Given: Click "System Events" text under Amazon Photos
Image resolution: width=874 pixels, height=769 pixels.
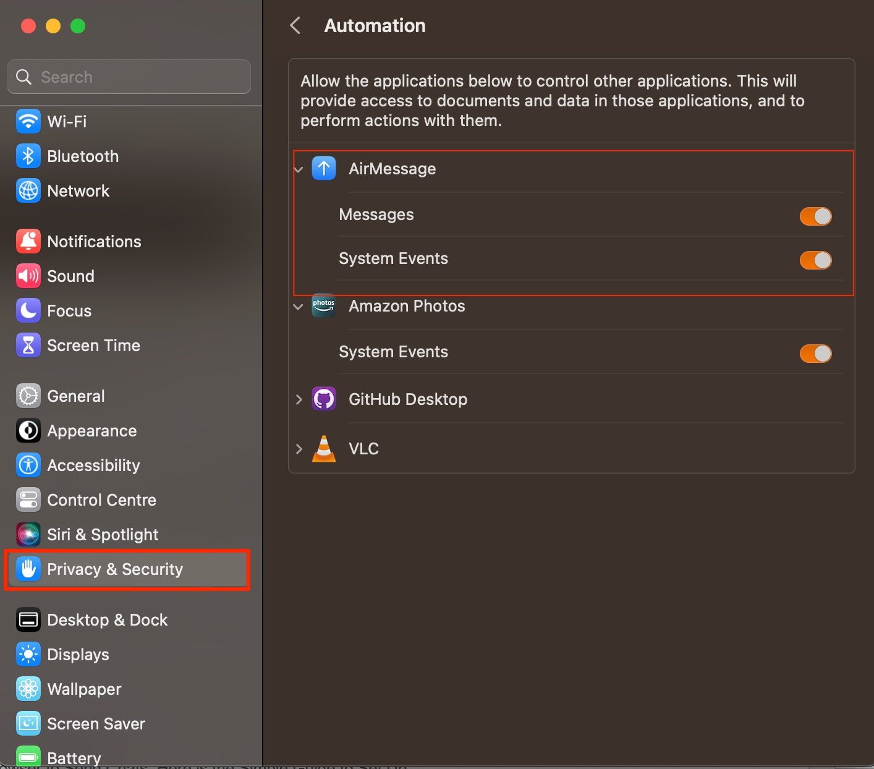Looking at the screenshot, I should click(x=394, y=352).
